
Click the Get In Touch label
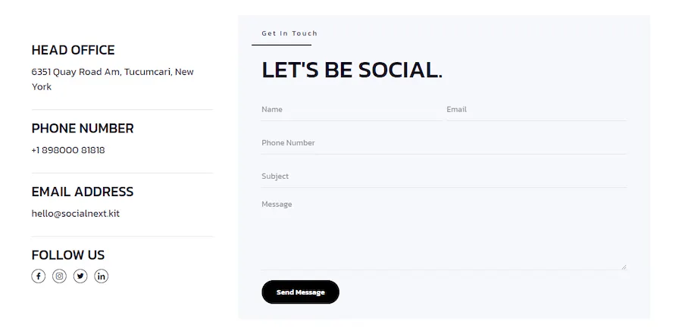[289, 33]
